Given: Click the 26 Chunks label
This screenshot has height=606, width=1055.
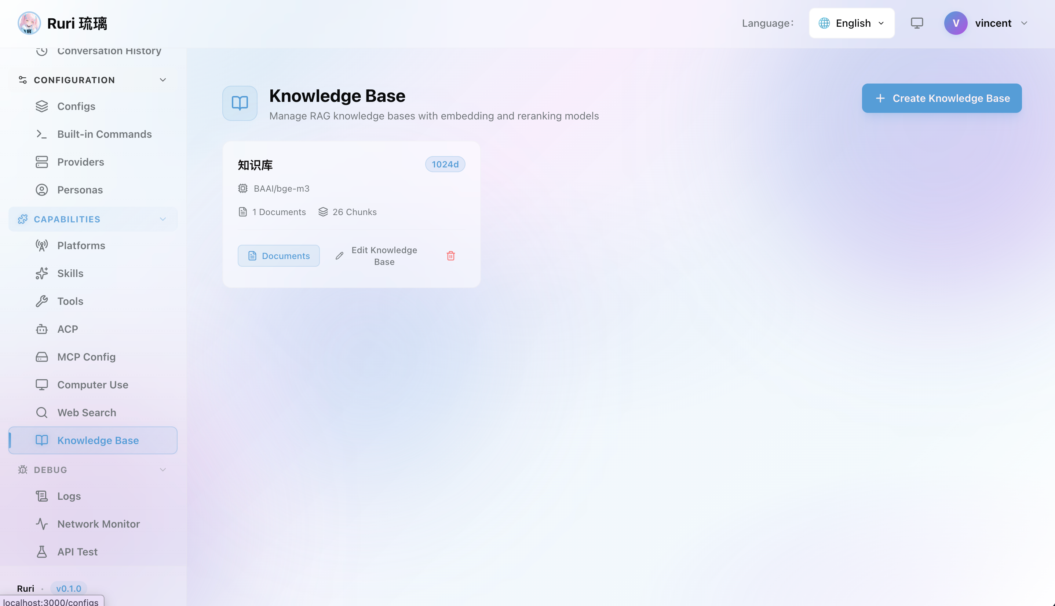Looking at the screenshot, I should pos(355,212).
